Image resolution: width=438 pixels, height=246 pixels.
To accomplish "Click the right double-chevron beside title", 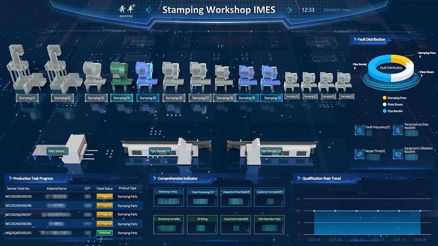I will pos(289,10).
